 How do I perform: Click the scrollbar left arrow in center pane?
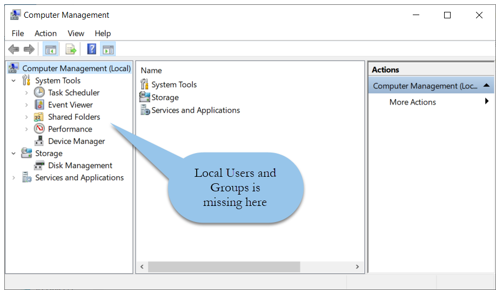(x=142, y=267)
